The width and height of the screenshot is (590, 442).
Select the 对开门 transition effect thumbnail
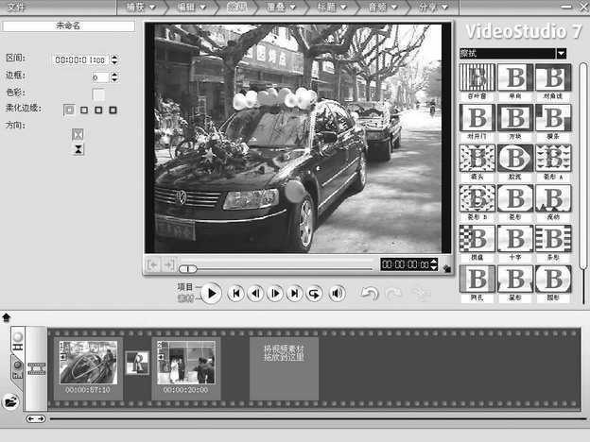[477, 117]
